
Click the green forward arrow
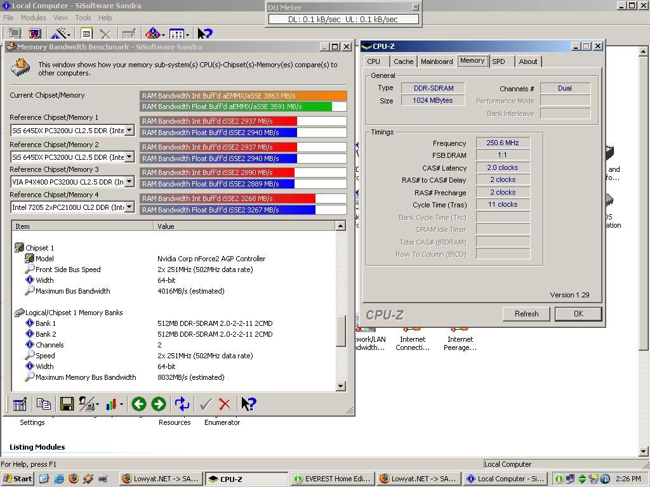click(x=158, y=404)
